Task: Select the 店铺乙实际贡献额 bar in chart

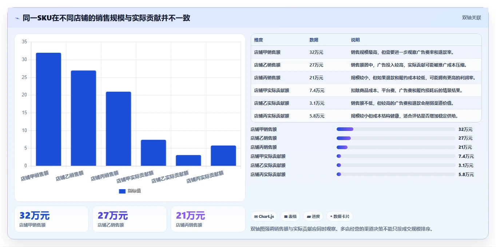Action: point(188,160)
